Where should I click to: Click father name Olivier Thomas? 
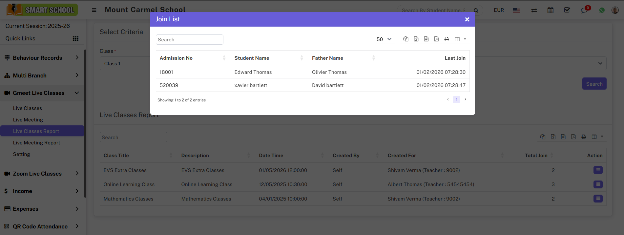pyautogui.click(x=329, y=72)
